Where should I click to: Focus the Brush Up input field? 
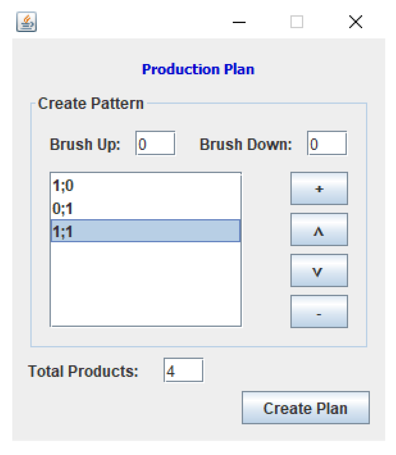[155, 143]
